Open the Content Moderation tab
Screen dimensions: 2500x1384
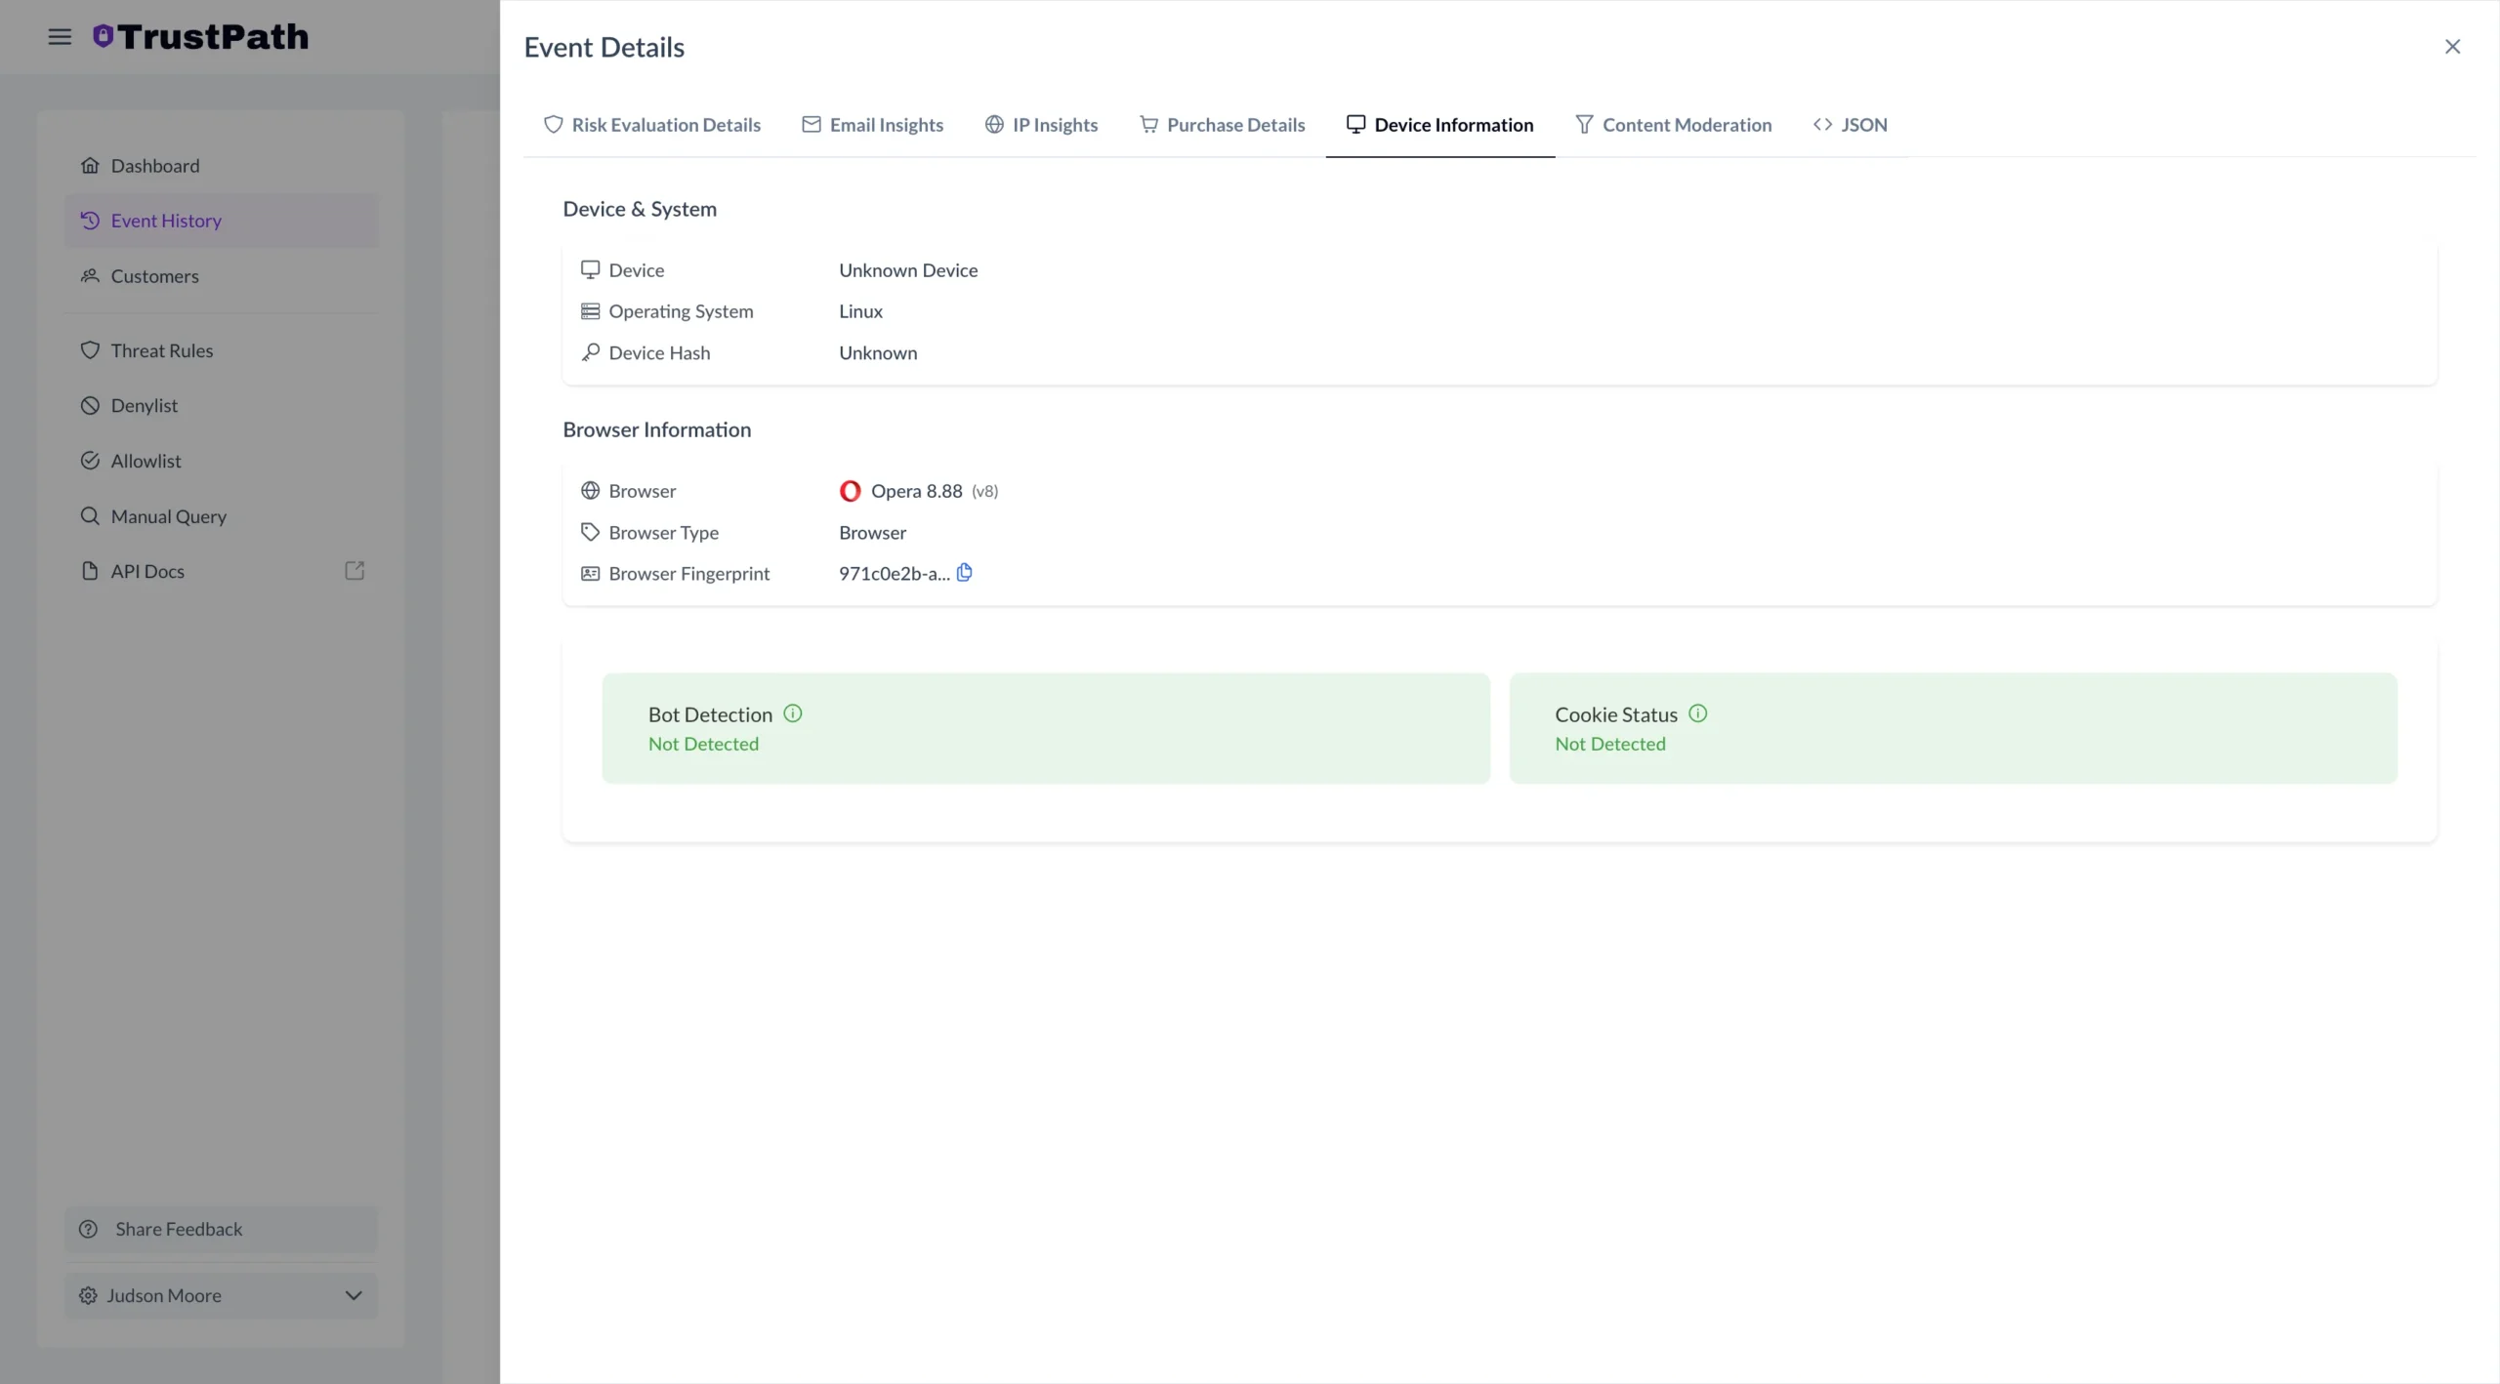coord(1673,124)
